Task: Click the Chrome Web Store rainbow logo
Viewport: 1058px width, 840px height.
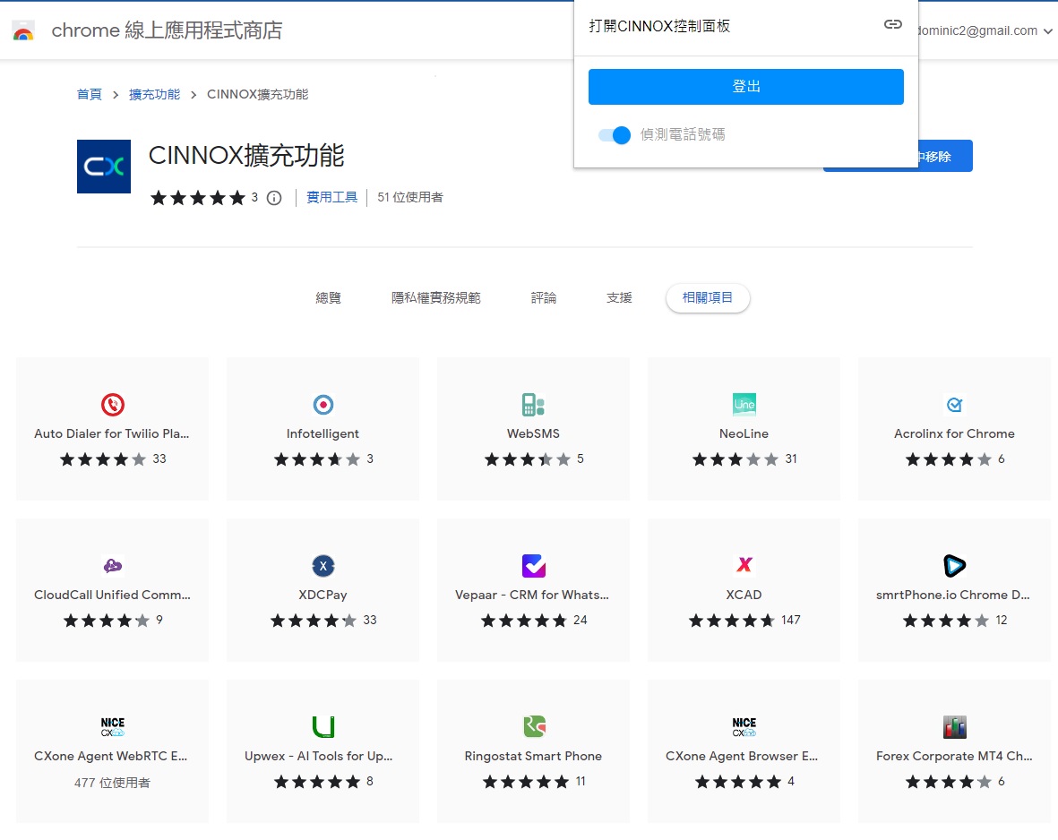Action: pyautogui.click(x=23, y=31)
